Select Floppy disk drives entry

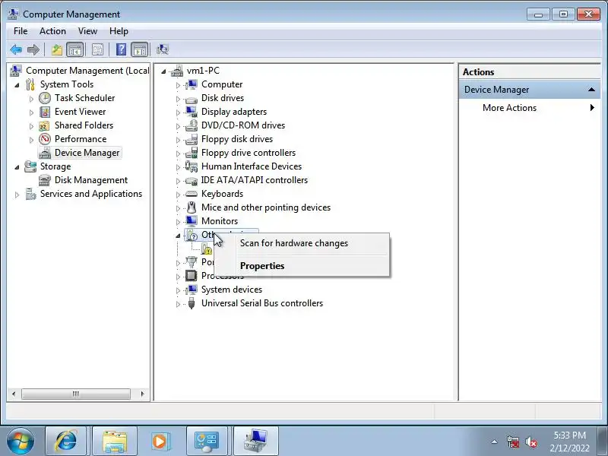coord(237,139)
